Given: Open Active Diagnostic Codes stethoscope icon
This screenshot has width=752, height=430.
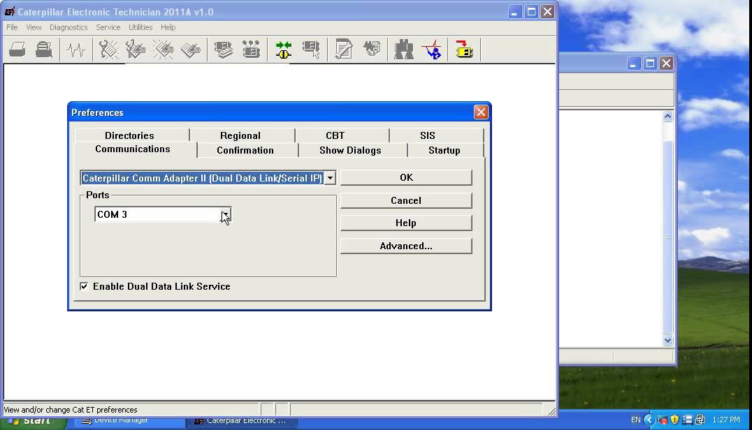Looking at the screenshot, I should 108,50.
